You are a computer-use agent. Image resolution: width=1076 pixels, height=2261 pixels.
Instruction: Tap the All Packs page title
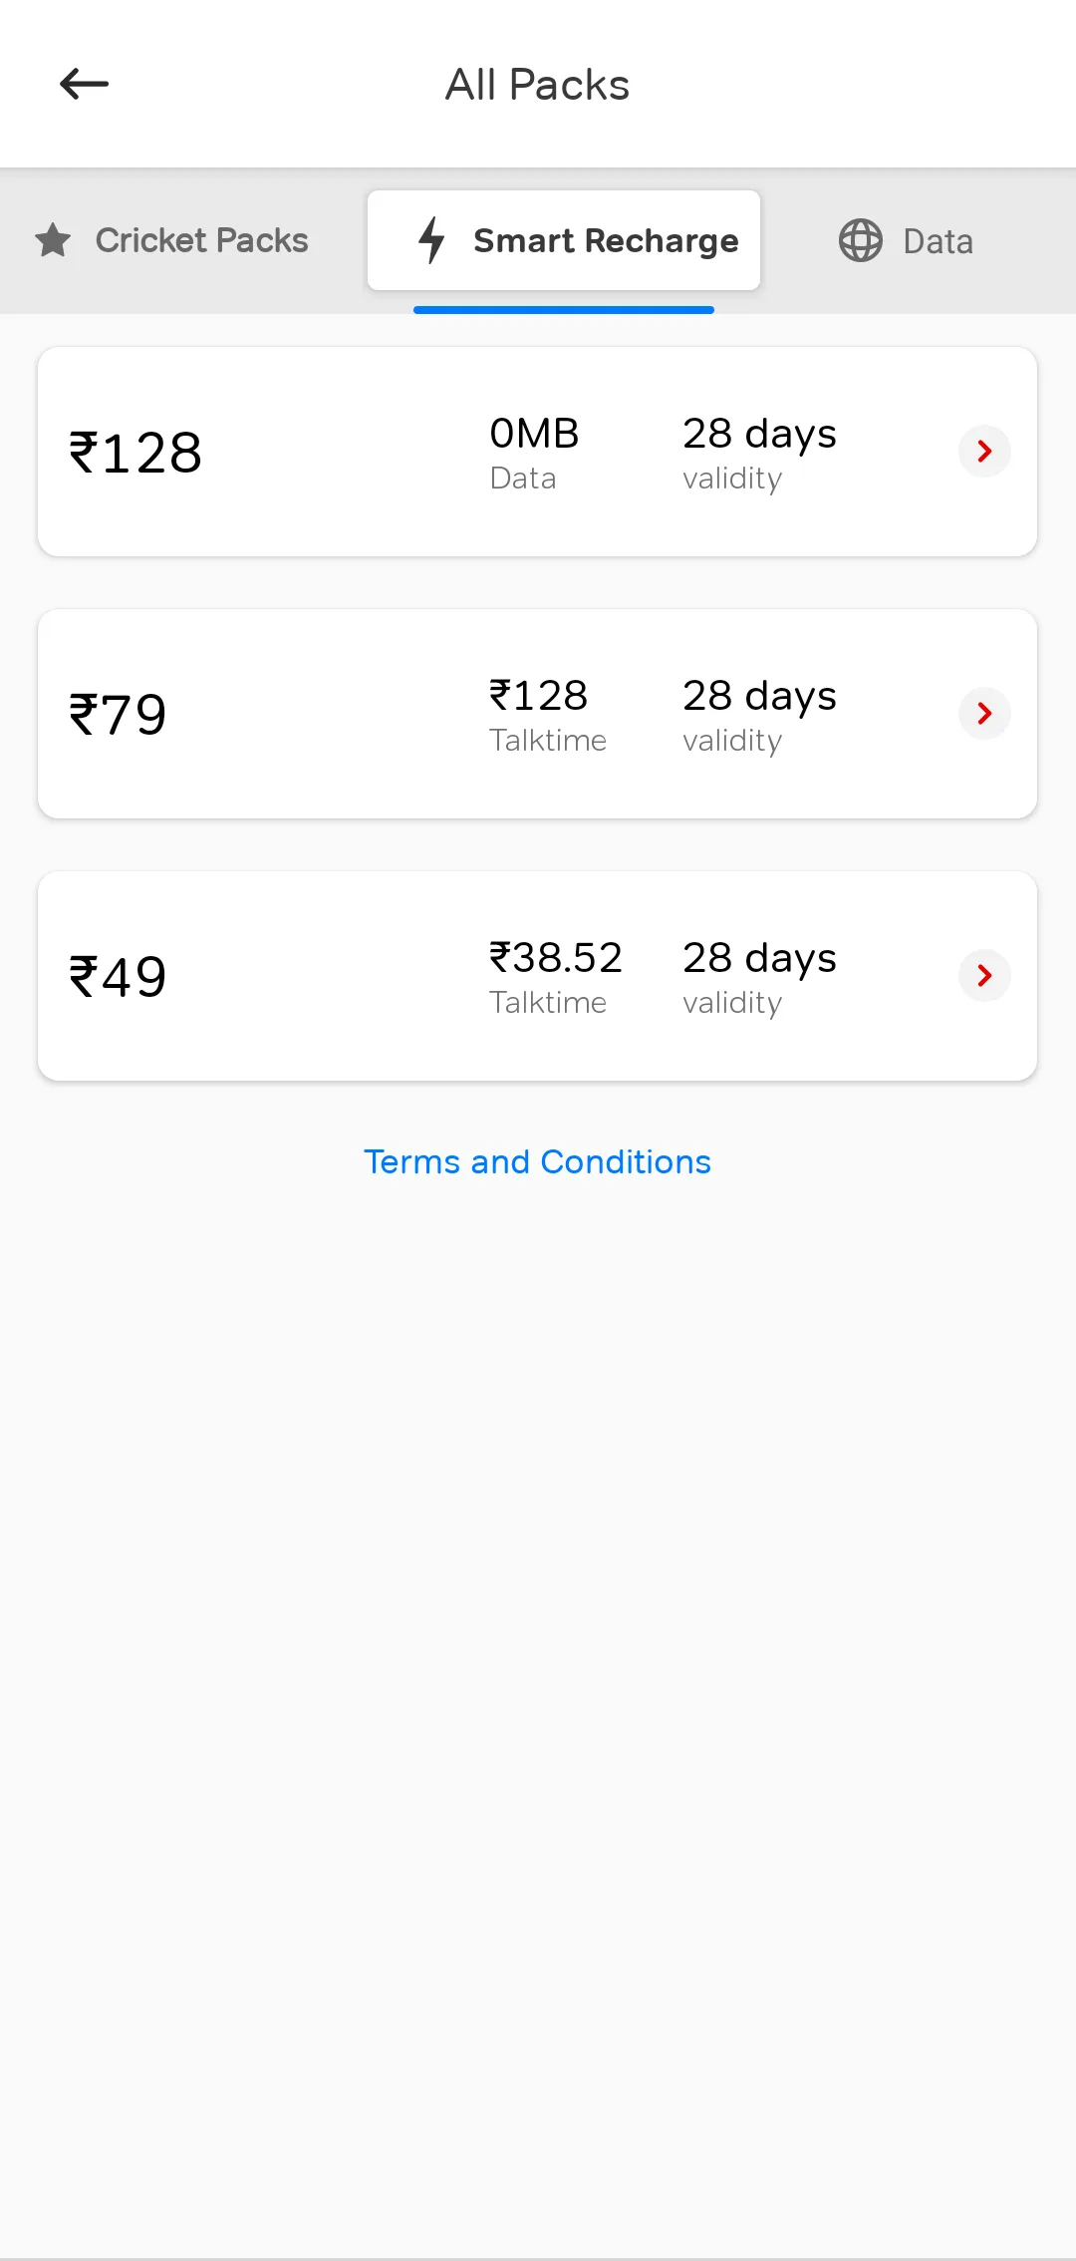(537, 85)
